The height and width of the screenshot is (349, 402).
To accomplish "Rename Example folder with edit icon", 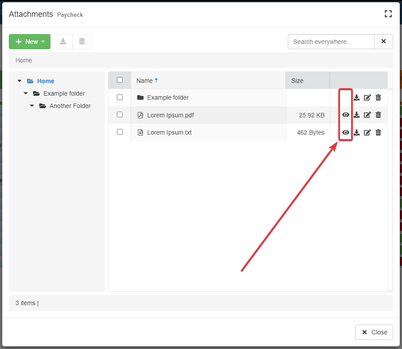I will pyautogui.click(x=367, y=97).
